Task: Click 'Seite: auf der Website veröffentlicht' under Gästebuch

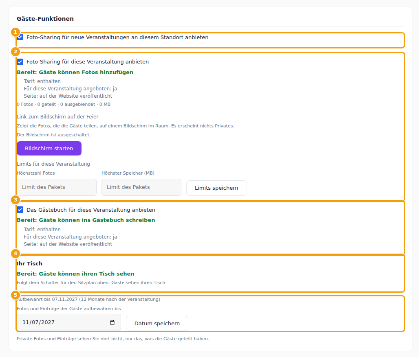Action: (x=68, y=244)
